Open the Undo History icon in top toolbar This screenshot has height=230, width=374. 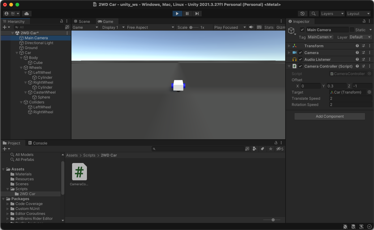coord(303,14)
